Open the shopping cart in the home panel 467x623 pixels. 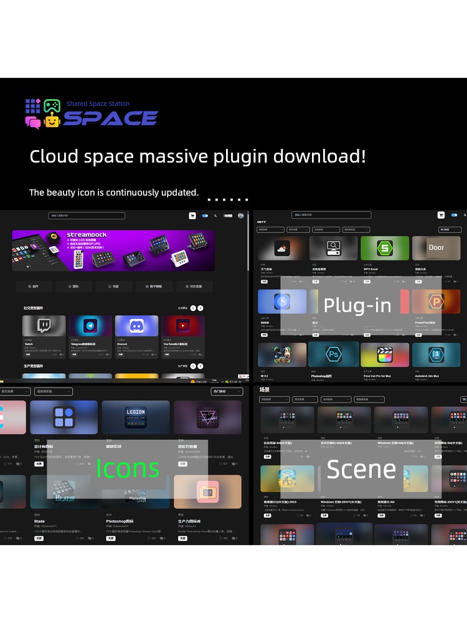coord(192,216)
